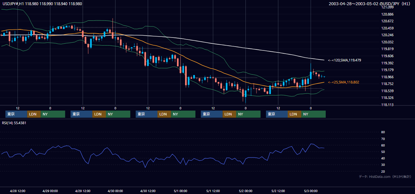Click the 120.032 price label
This screenshot has width=415, height=194.
coord(388,42)
